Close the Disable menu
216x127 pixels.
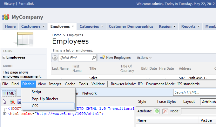(28, 84)
